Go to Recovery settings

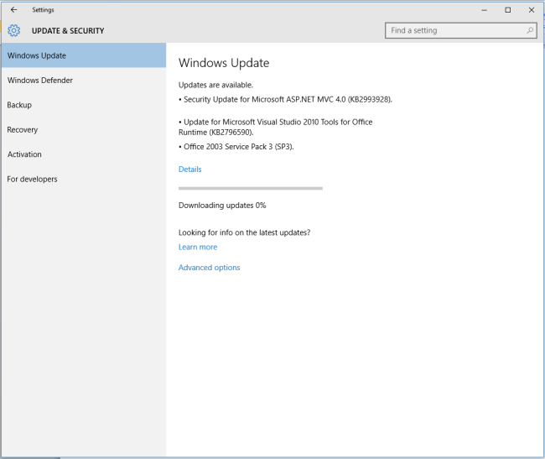84,130
